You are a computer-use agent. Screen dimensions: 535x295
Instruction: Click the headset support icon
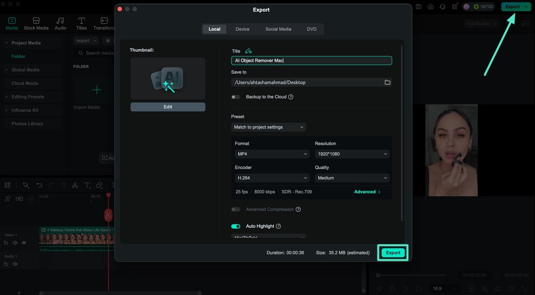tap(442, 7)
